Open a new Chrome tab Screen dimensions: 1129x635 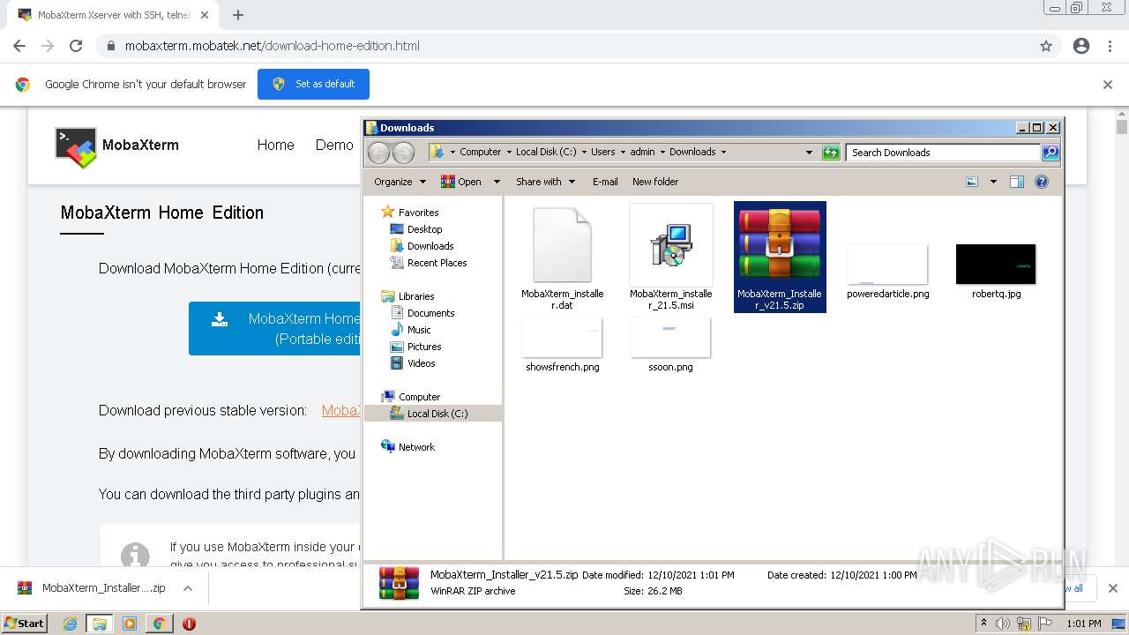pos(238,15)
